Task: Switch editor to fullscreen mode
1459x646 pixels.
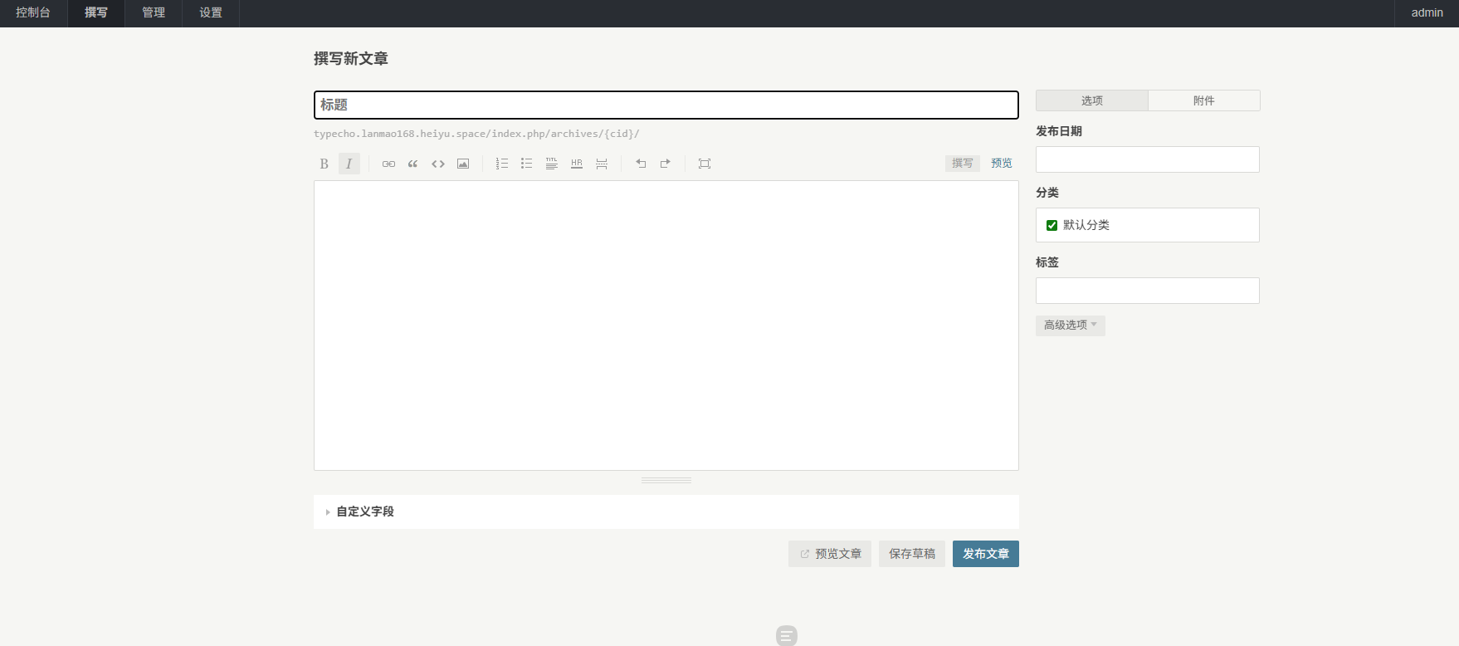Action: click(x=705, y=164)
